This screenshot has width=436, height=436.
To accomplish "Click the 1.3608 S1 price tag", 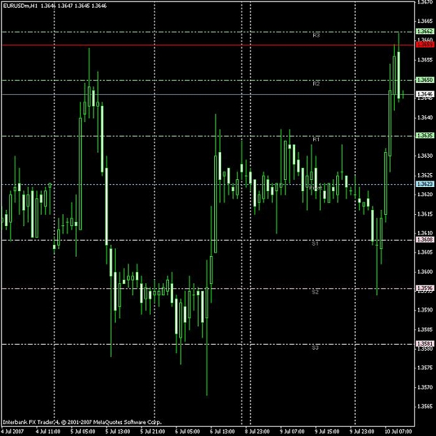I will coord(425,239).
